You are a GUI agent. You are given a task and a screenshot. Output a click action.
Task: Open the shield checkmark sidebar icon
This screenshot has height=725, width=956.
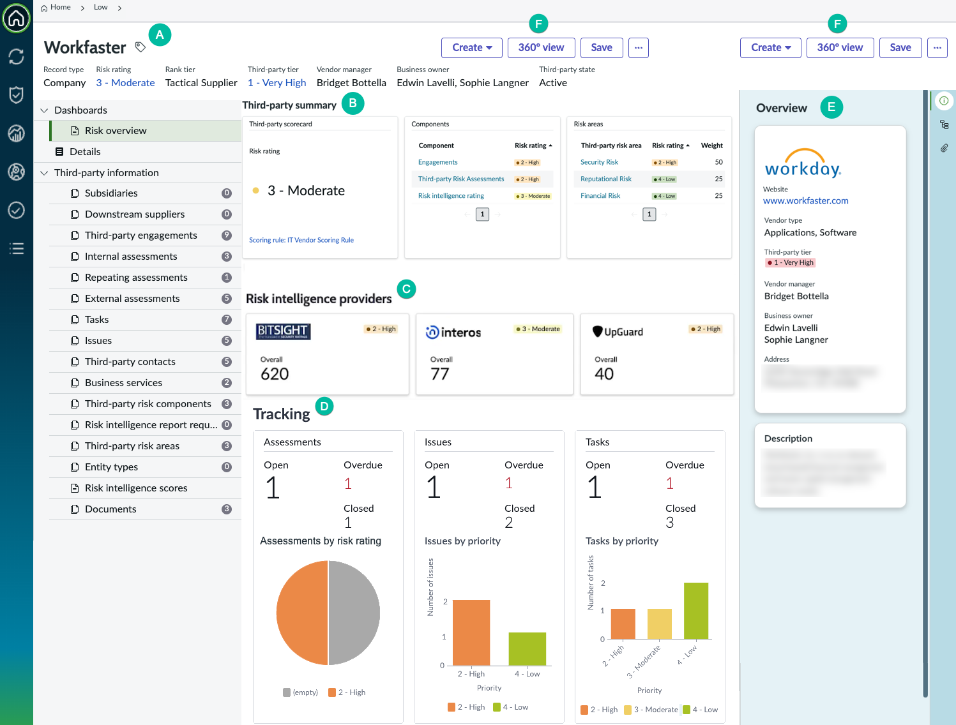[17, 95]
